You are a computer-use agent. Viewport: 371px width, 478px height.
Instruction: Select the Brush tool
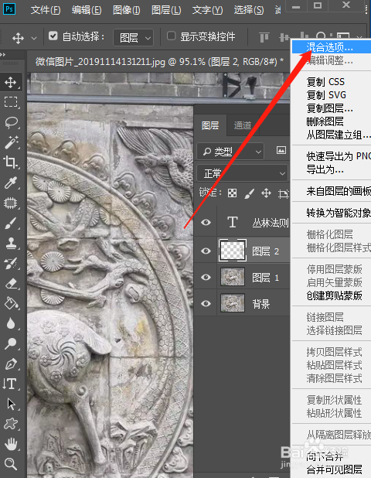click(11, 223)
